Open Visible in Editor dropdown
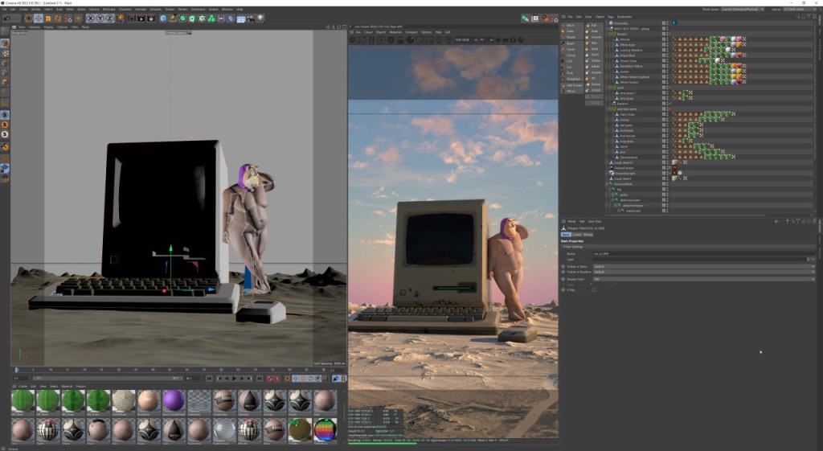The image size is (823, 451). [x=703, y=266]
